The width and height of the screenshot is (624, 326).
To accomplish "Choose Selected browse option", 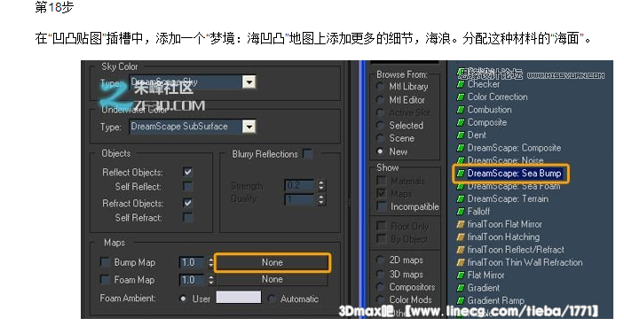I will [380, 125].
